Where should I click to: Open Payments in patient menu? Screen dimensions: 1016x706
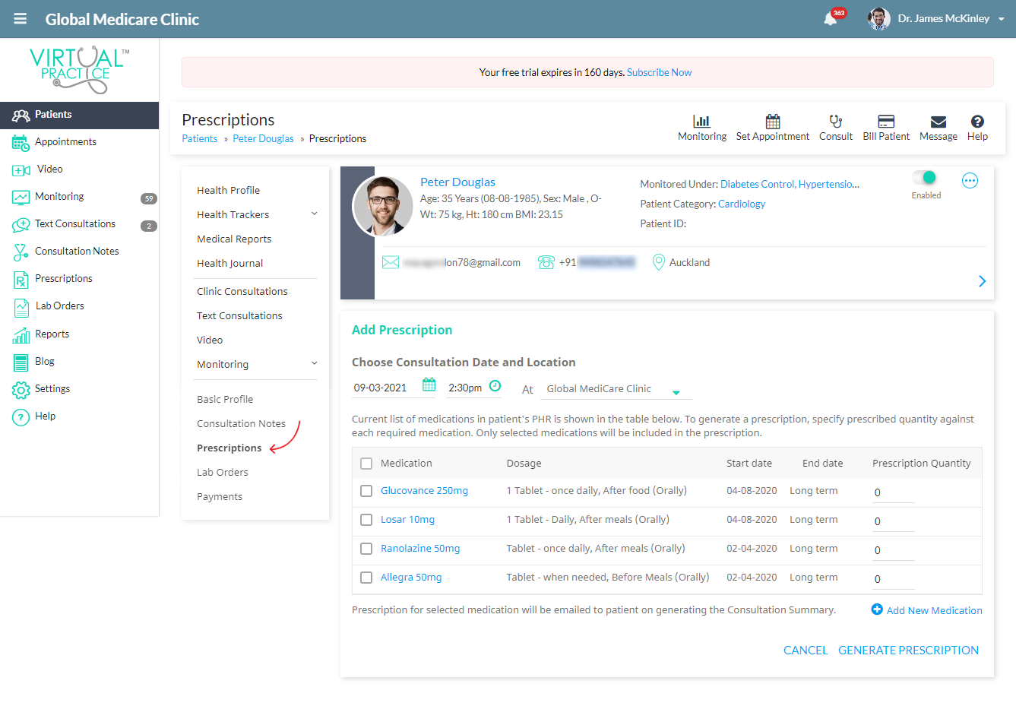220,496
